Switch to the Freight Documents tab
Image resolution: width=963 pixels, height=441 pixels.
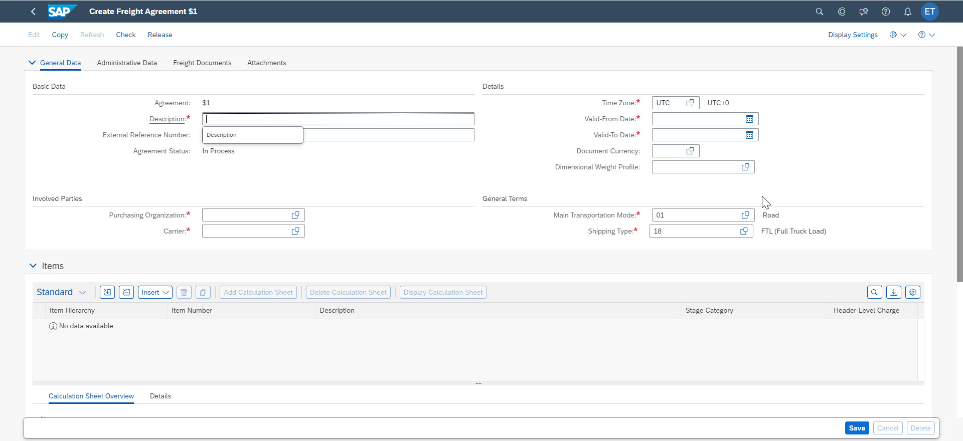[202, 63]
